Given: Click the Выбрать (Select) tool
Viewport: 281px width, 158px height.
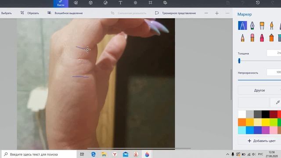Looking at the screenshot, I should (x=7, y=13).
